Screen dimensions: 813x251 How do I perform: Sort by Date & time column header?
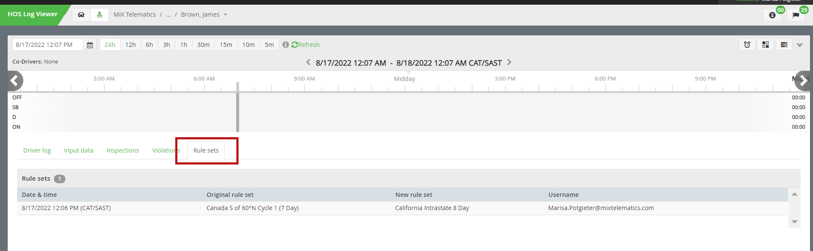click(110, 195)
